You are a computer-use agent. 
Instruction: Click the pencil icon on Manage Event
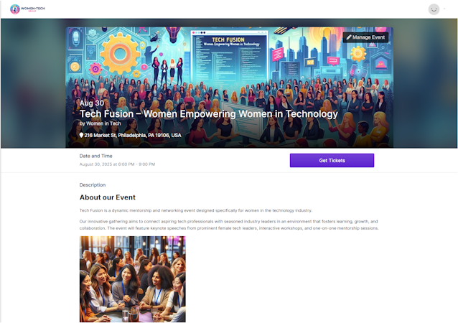pos(348,37)
